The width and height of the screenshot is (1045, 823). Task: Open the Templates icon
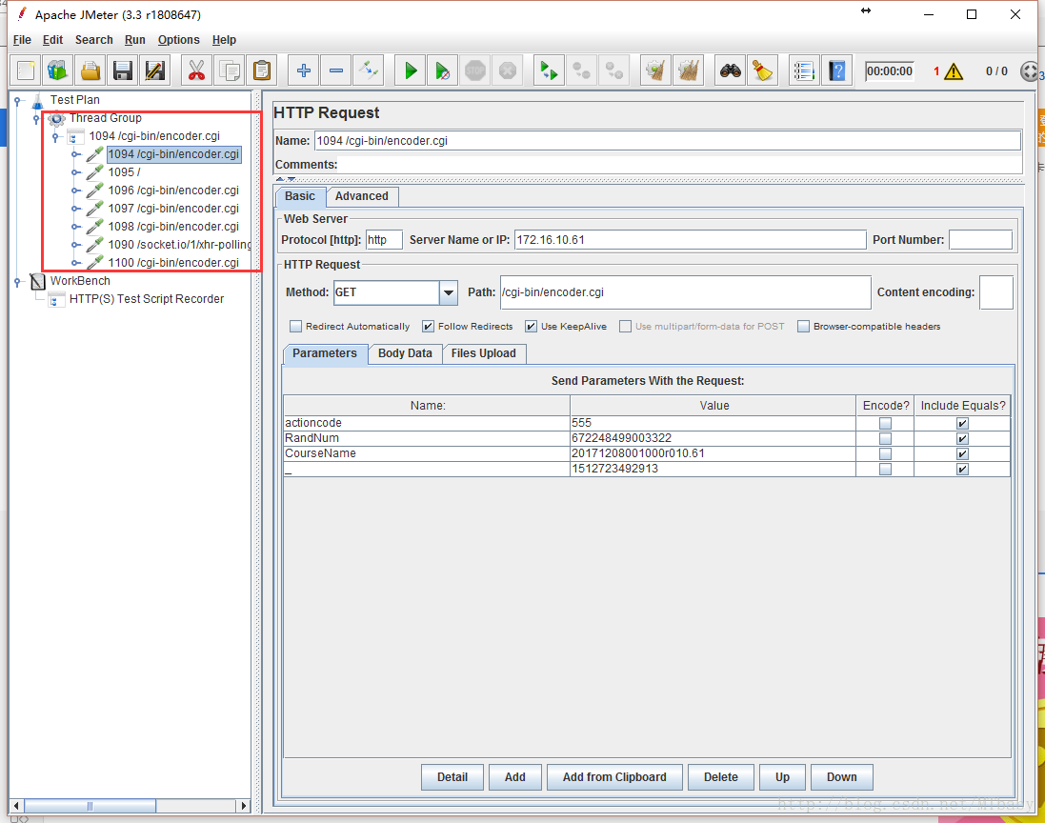coord(58,70)
